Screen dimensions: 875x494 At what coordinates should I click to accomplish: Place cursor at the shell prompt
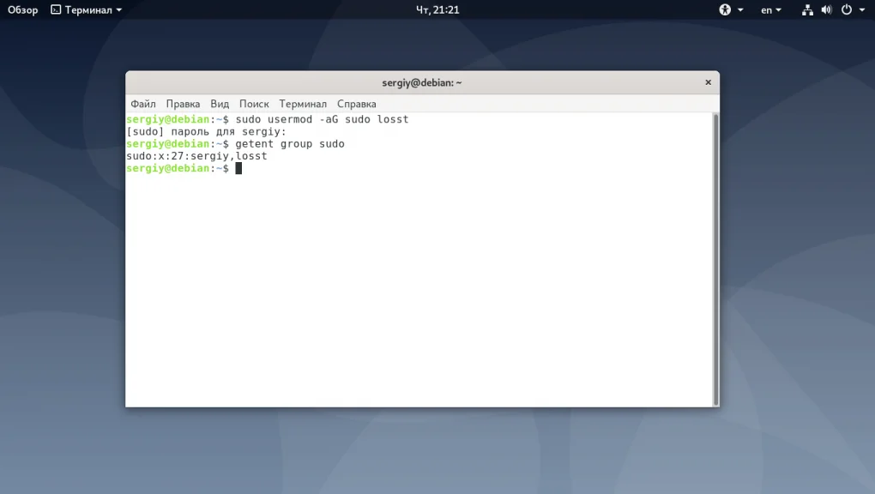pyautogui.click(x=238, y=167)
